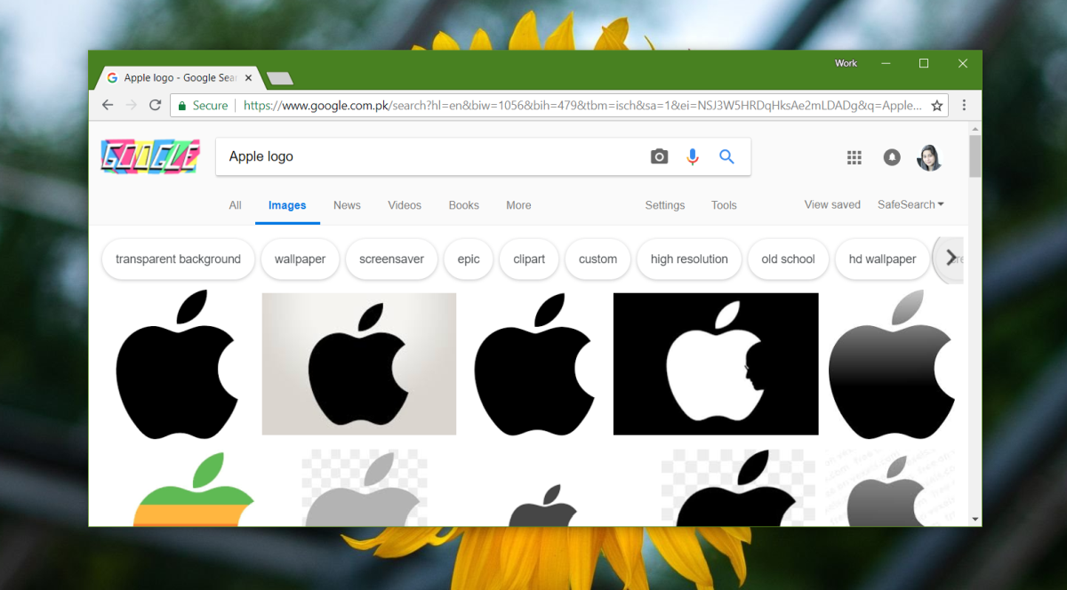Switch to the Videos tab

(x=405, y=205)
